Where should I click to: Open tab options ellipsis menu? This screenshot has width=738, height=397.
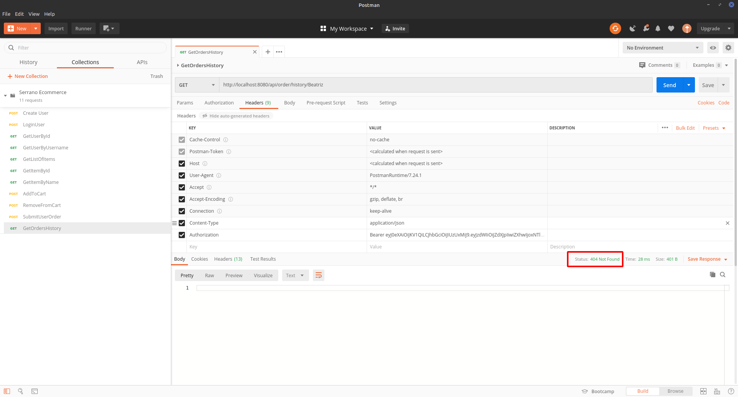pyautogui.click(x=279, y=52)
